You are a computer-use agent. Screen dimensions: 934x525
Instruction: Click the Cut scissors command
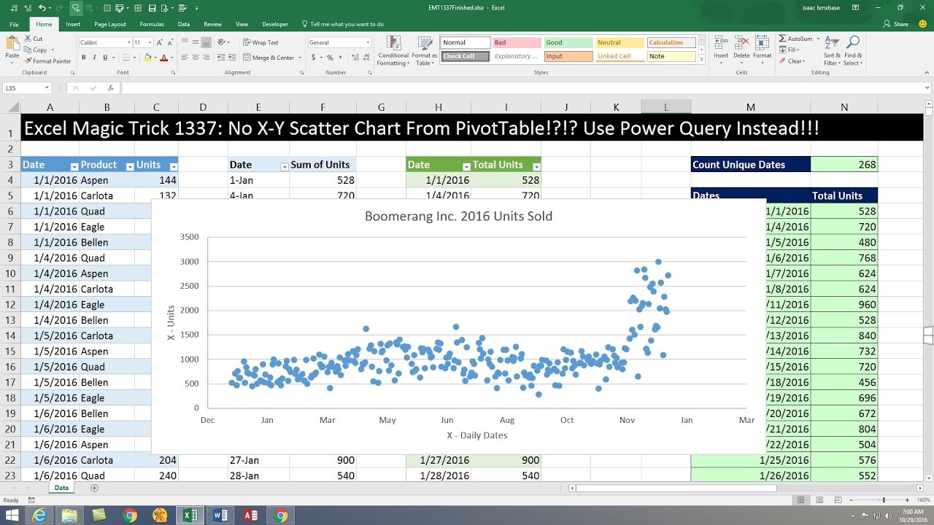click(33, 39)
